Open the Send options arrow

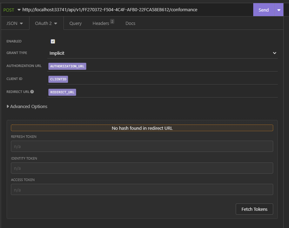click(x=278, y=10)
